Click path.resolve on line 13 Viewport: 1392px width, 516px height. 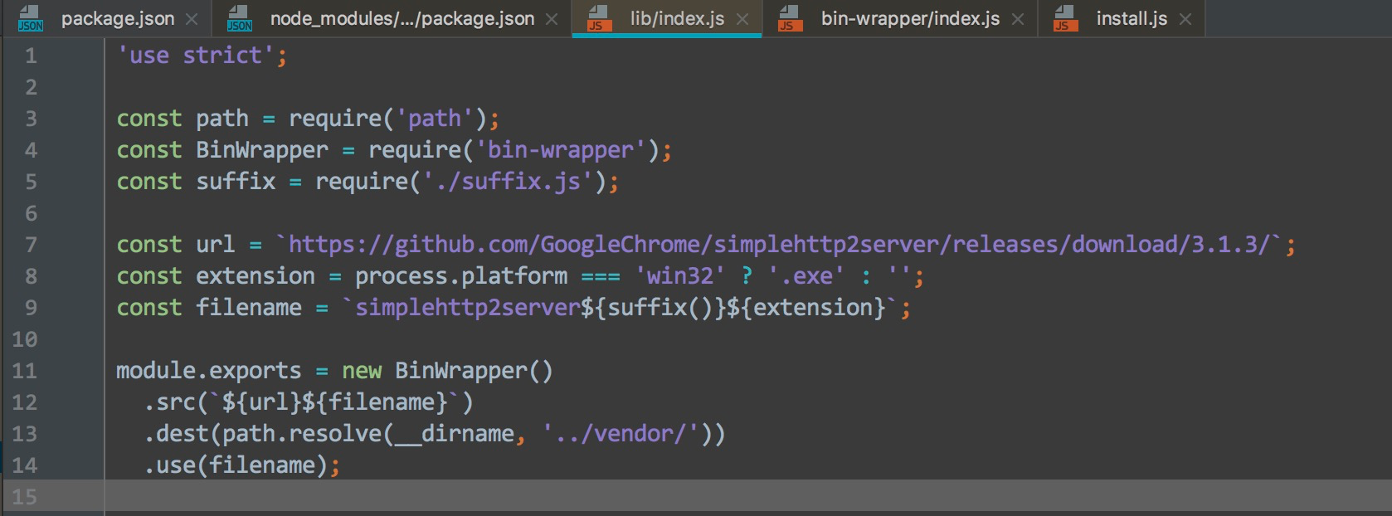pyautogui.click(x=302, y=434)
